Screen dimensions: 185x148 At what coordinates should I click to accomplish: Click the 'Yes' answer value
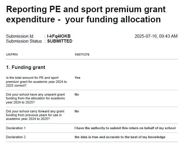click(x=77, y=78)
